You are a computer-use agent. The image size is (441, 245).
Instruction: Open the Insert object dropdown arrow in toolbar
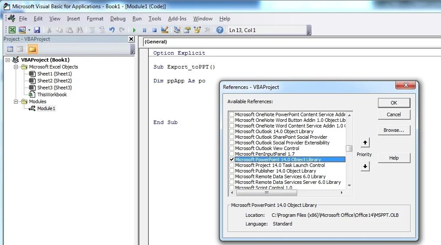(x=29, y=30)
